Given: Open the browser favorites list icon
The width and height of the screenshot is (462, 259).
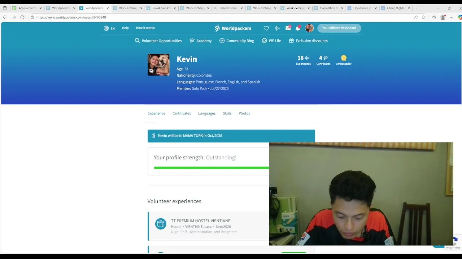Looking at the screenshot, I should pyautogui.click(x=434, y=17).
